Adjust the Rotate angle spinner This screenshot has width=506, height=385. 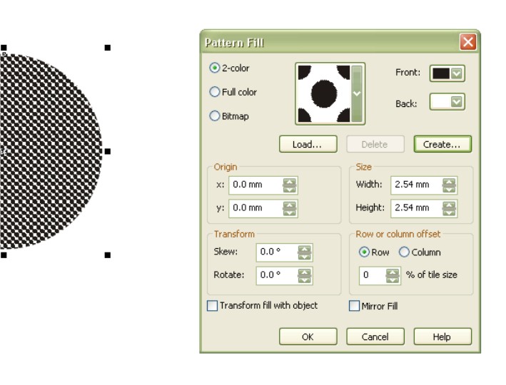click(305, 275)
